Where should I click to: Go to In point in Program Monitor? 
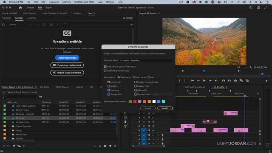click(193, 80)
